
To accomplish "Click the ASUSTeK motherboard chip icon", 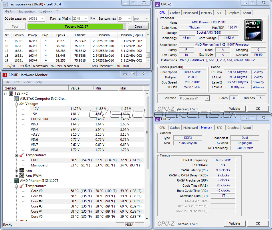I will tap(17, 99).
